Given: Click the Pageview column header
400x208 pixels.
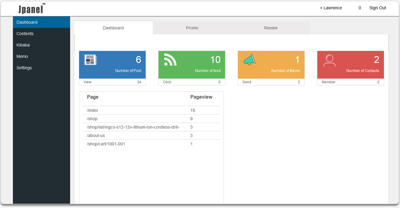Looking at the screenshot, I should click(x=201, y=97).
